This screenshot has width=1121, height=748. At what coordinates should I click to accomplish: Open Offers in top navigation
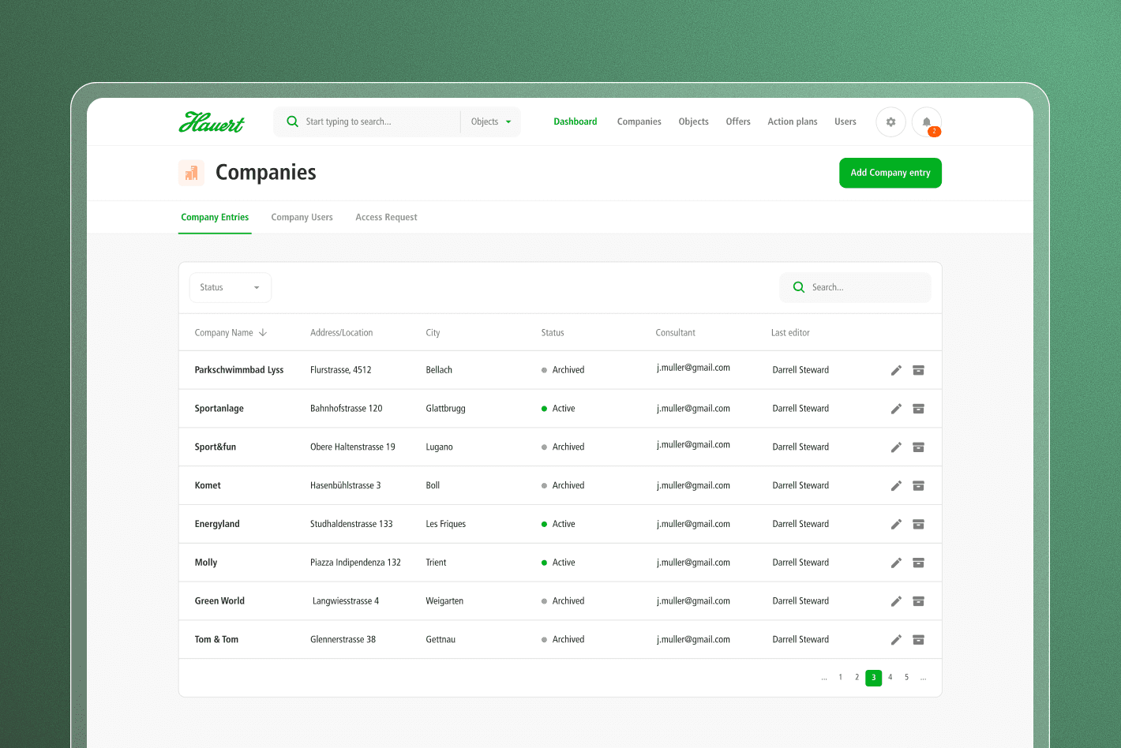click(x=738, y=122)
